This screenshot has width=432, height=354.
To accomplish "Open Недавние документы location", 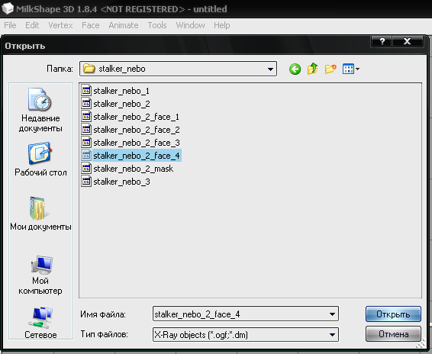I will point(40,110).
